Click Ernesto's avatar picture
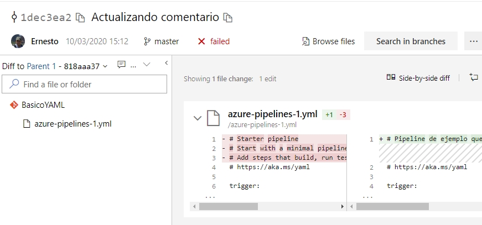The width and height of the screenshot is (482, 225). pyautogui.click(x=18, y=41)
